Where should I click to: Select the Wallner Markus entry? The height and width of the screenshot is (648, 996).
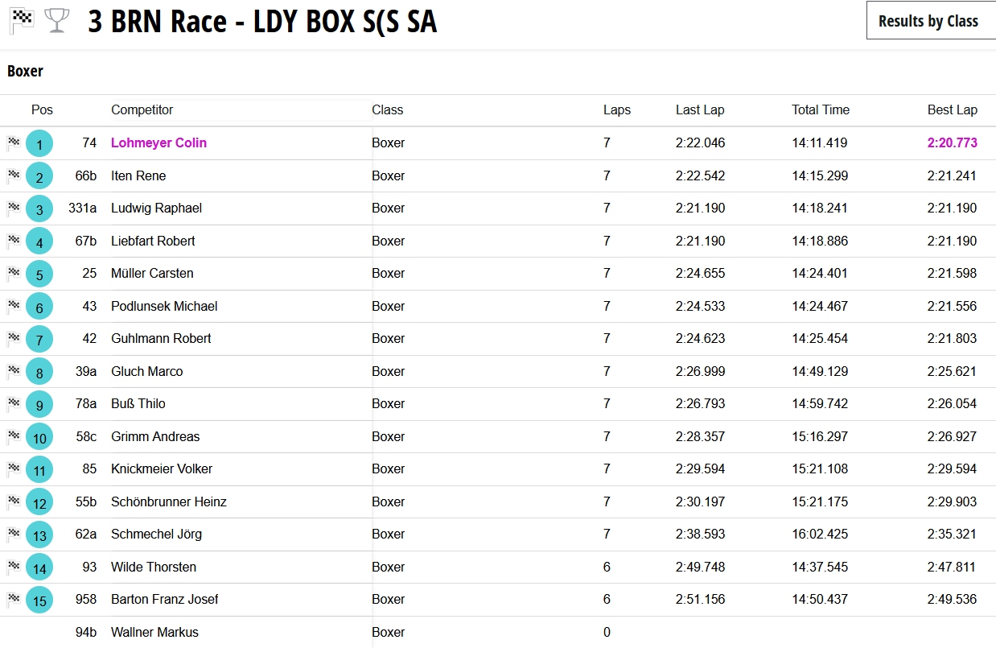tap(154, 632)
